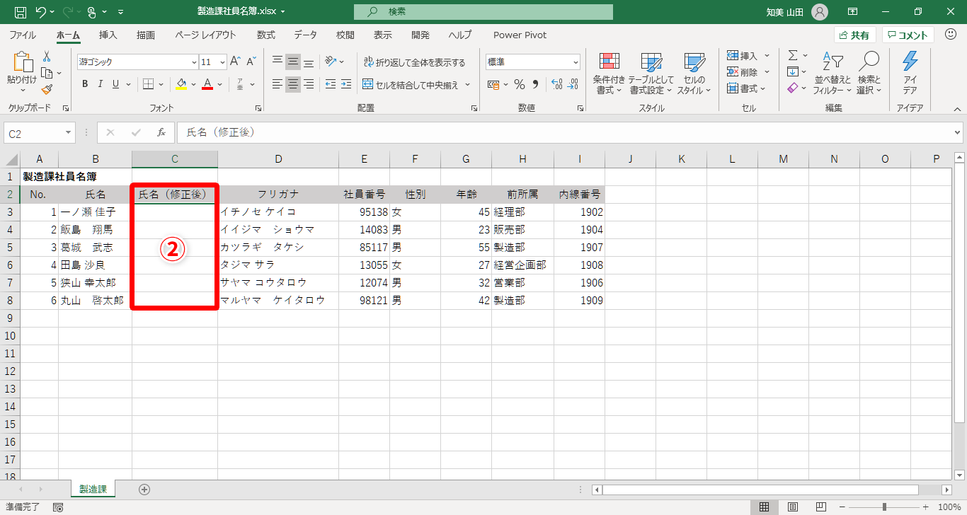Click the Comma Style icon
967x515 pixels.
536,84
